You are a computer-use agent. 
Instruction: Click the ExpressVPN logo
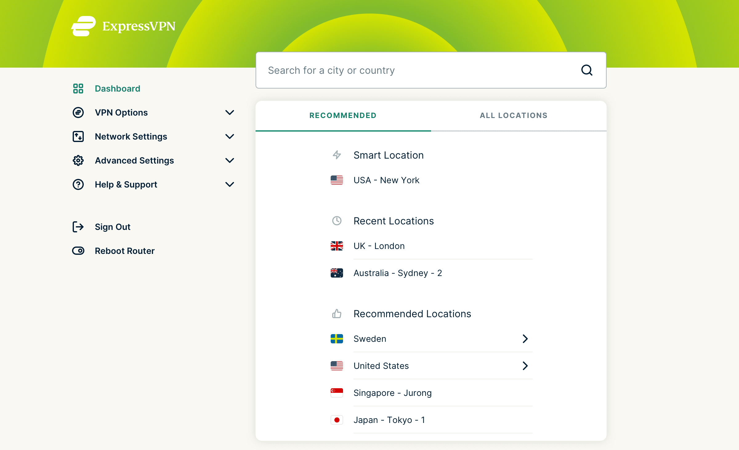click(x=123, y=26)
